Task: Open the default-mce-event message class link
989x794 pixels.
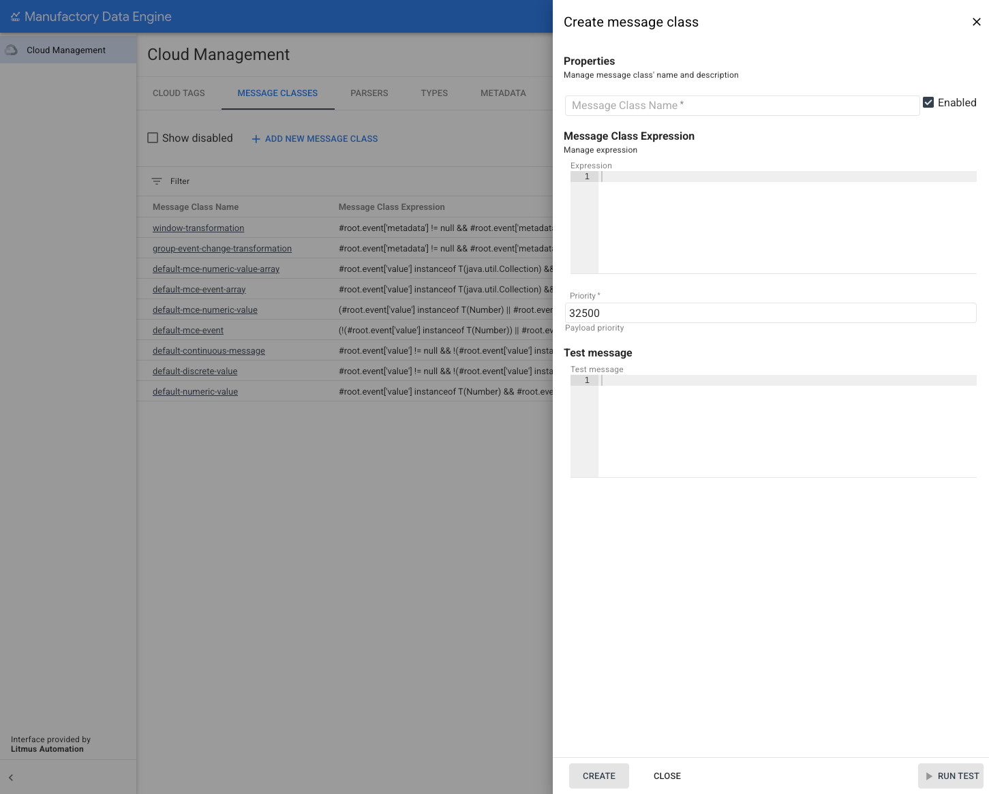Action: 188,330
